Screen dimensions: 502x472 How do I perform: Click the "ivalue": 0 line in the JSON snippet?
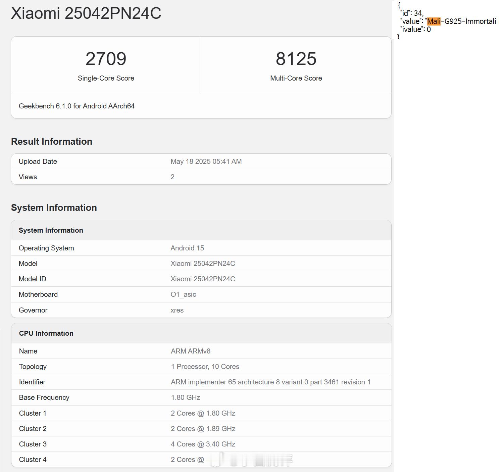pos(415,30)
